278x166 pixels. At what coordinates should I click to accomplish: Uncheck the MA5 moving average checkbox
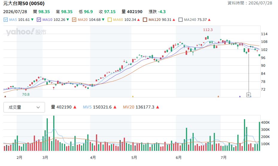6,20
